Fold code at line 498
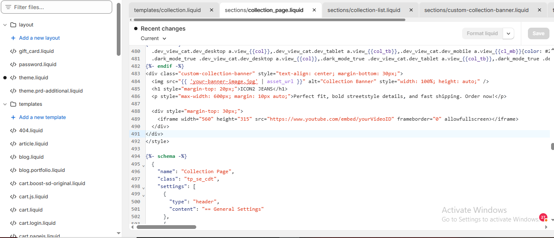Viewport: 554px width, 238px height. pyautogui.click(x=143, y=188)
